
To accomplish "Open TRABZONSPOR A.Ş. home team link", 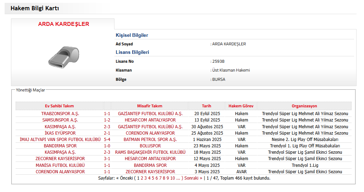I will [x=60, y=114].
